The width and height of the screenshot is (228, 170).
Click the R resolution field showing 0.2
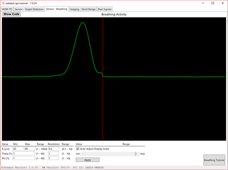(x=53, y=149)
